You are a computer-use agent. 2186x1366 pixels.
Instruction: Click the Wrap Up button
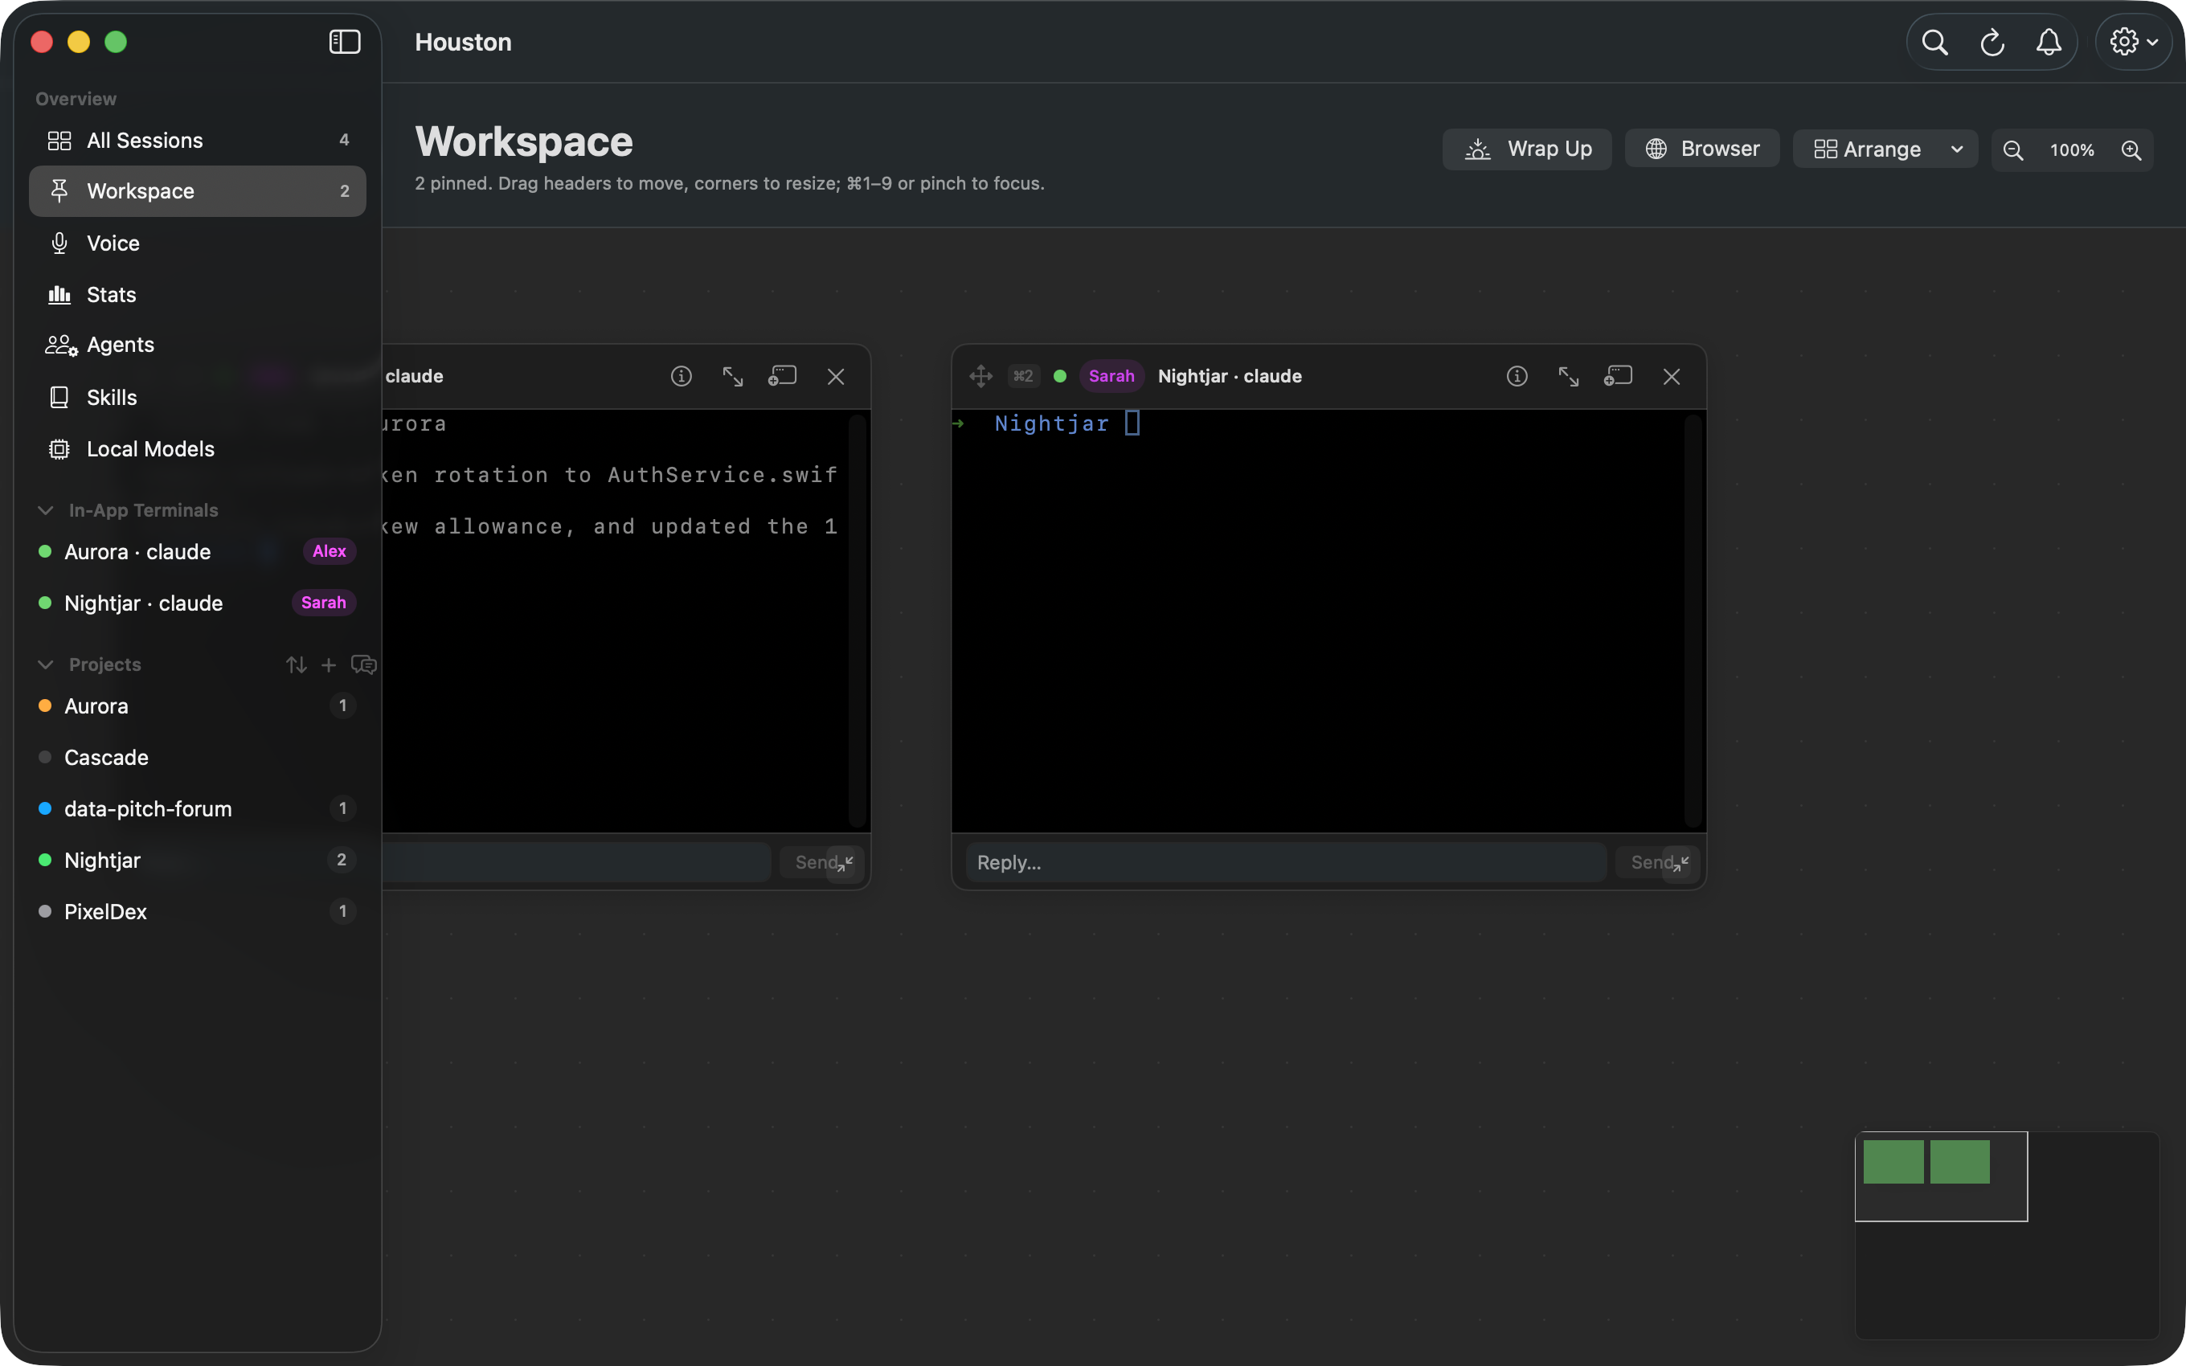[1527, 149]
